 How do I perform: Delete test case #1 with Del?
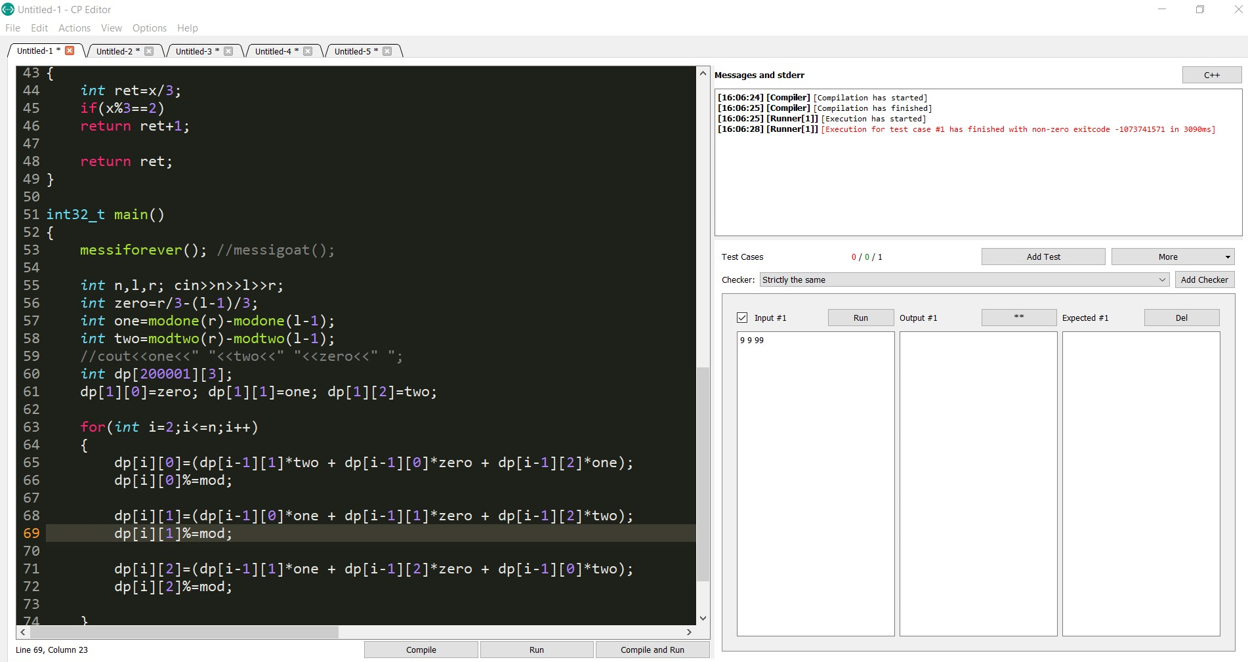click(1180, 318)
